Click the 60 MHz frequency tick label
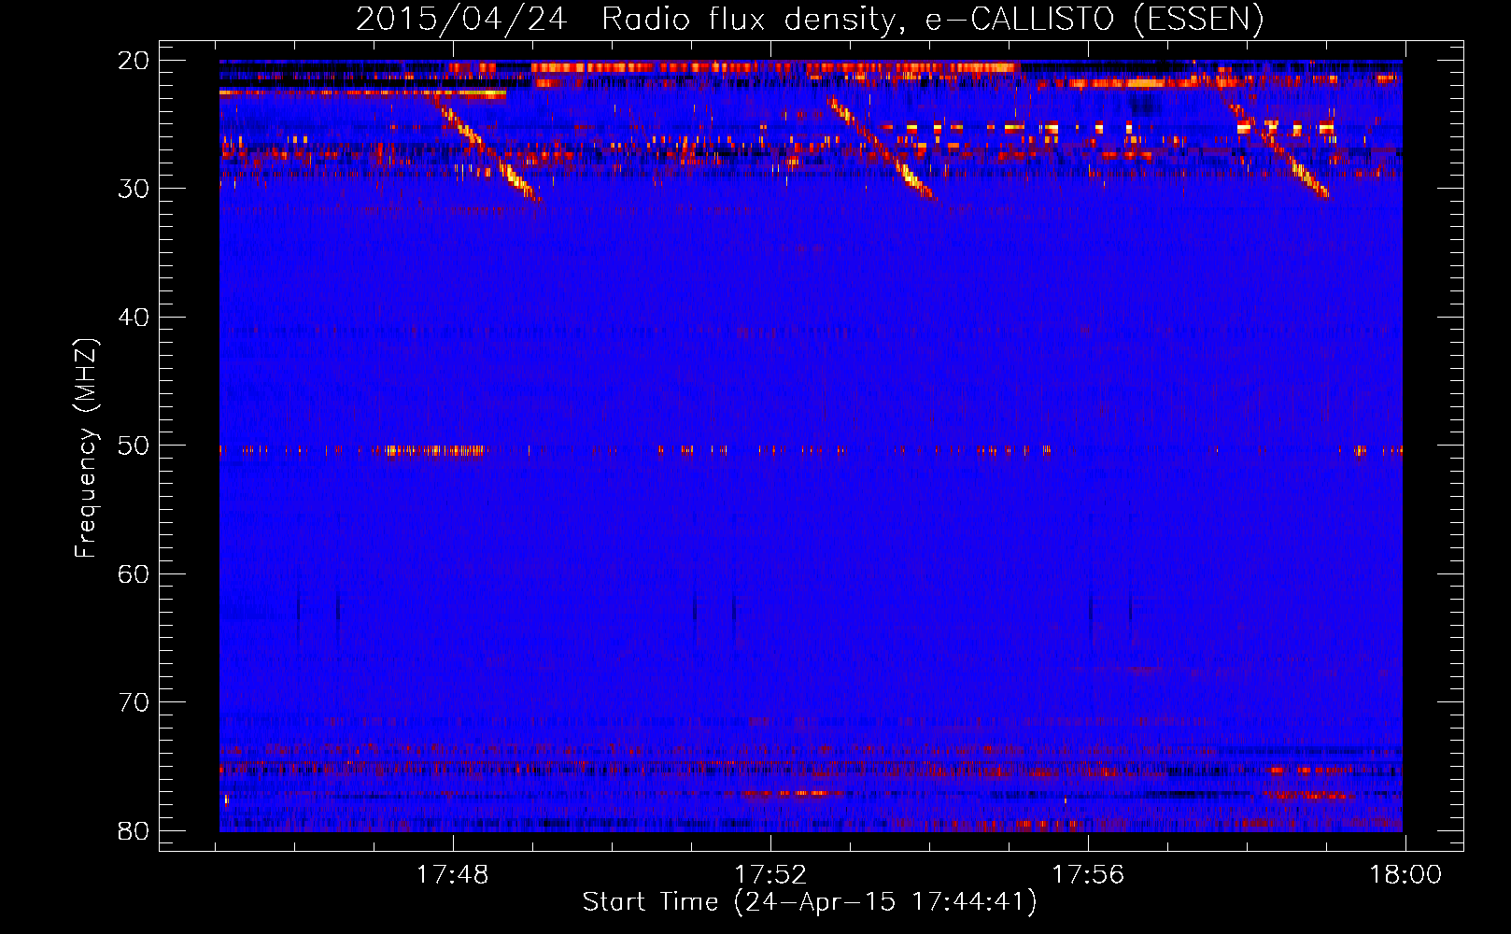The image size is (1511, 934). click(x=134, y=573)
